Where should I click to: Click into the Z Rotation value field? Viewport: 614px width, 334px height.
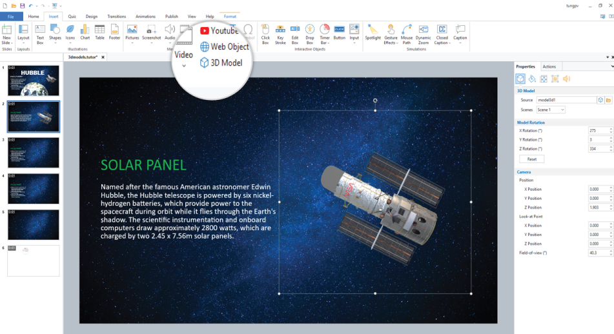tap(599, 148)
